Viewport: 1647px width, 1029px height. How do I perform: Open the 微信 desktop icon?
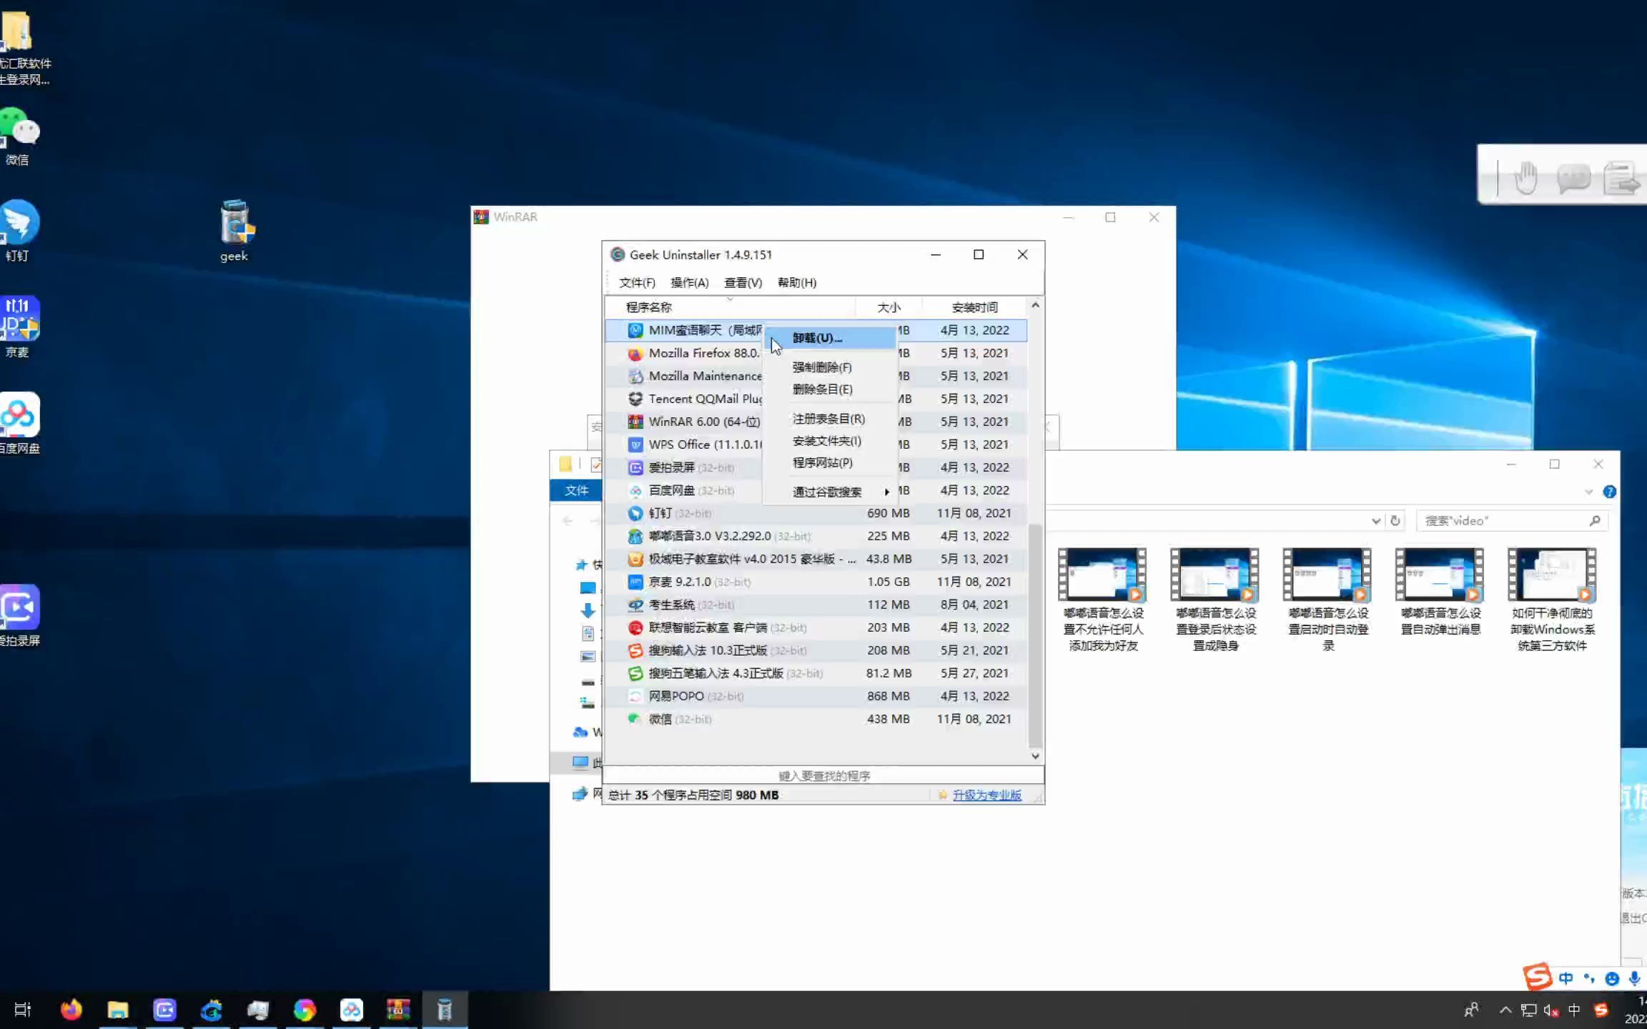[19, 136]
